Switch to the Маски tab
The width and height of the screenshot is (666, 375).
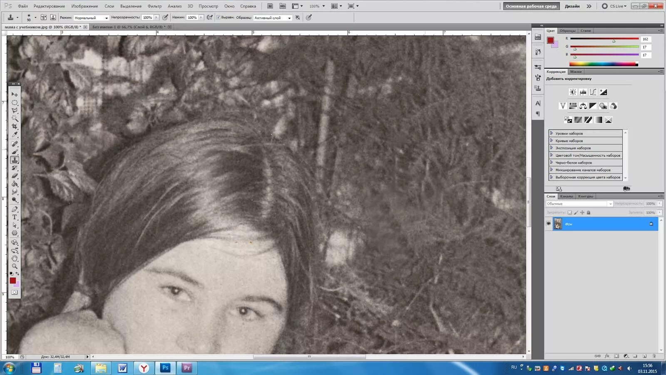tap(576, 72)
